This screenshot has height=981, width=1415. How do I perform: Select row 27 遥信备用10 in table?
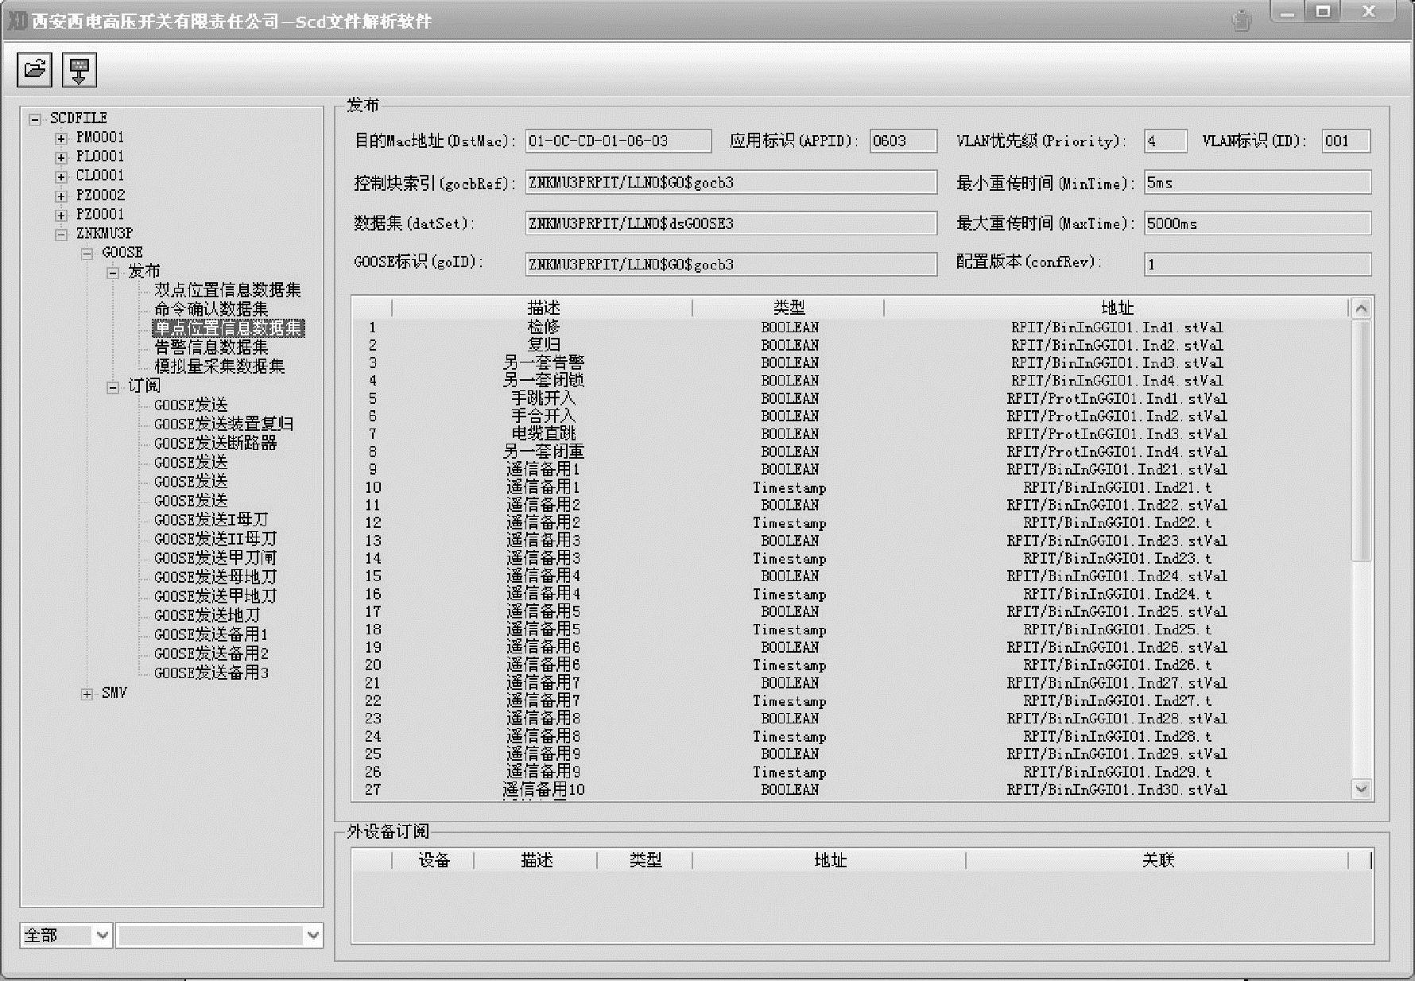pos(851,790)
